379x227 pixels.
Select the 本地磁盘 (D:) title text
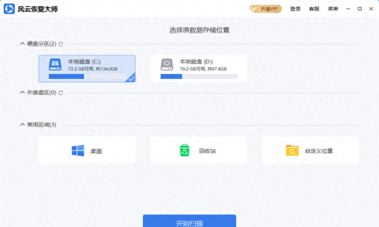pyautogui.click(x=196, y=61)
